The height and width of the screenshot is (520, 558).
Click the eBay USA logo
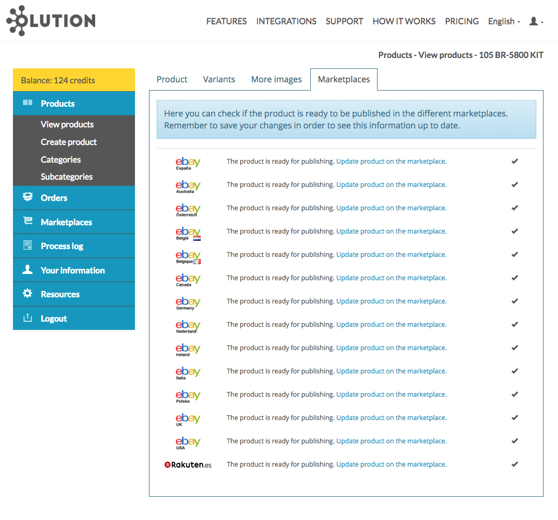click(188, 443)
